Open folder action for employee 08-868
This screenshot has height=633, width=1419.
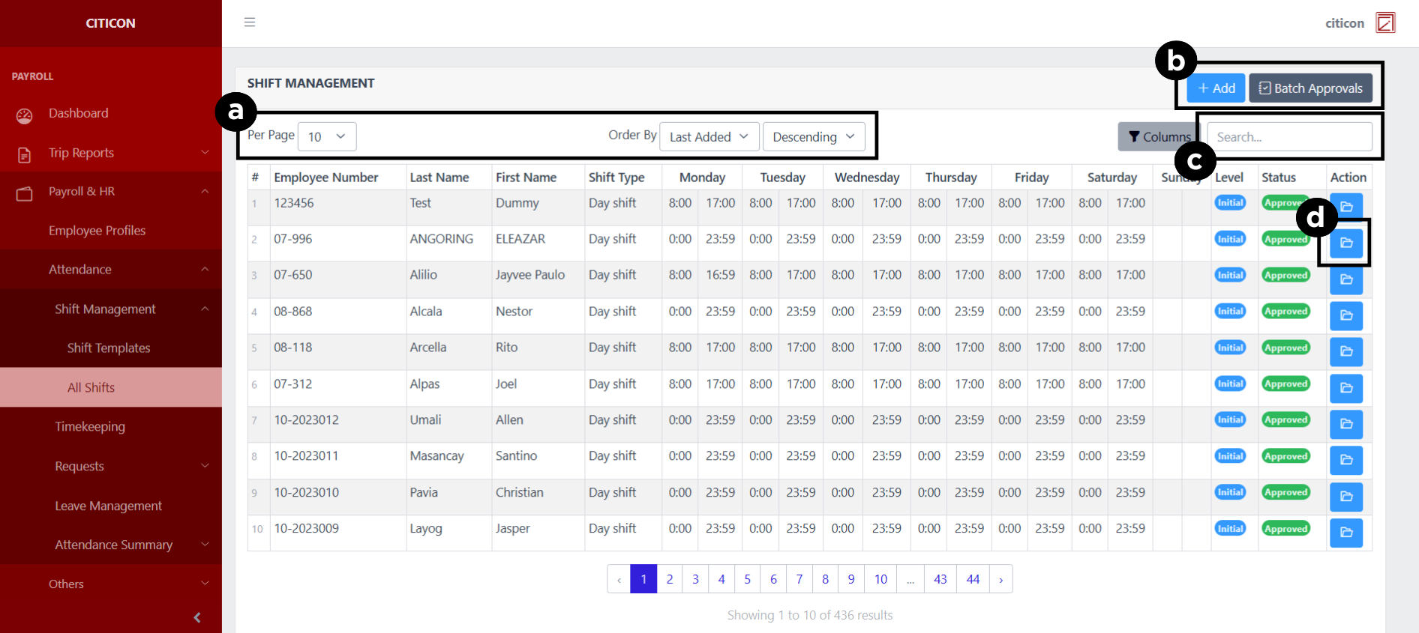pyautogui.click(x=1345, y=315)
